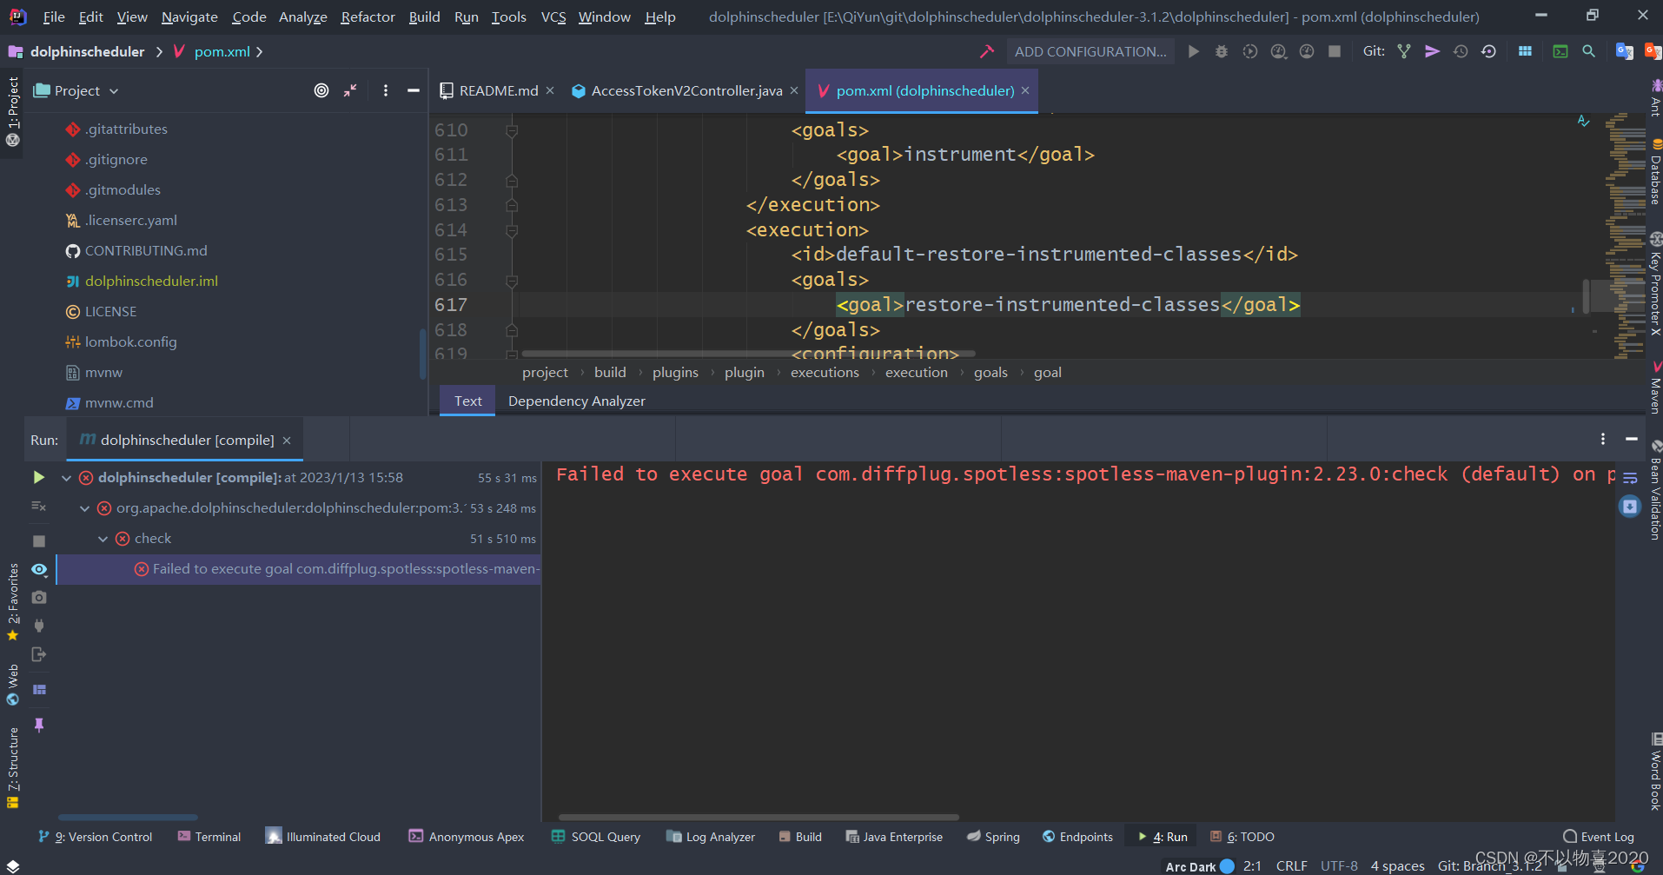Toggle the eye show-passed filter icon
Image resolution: width=1663 pixels, height=875 pixels.
coord(39,569)
